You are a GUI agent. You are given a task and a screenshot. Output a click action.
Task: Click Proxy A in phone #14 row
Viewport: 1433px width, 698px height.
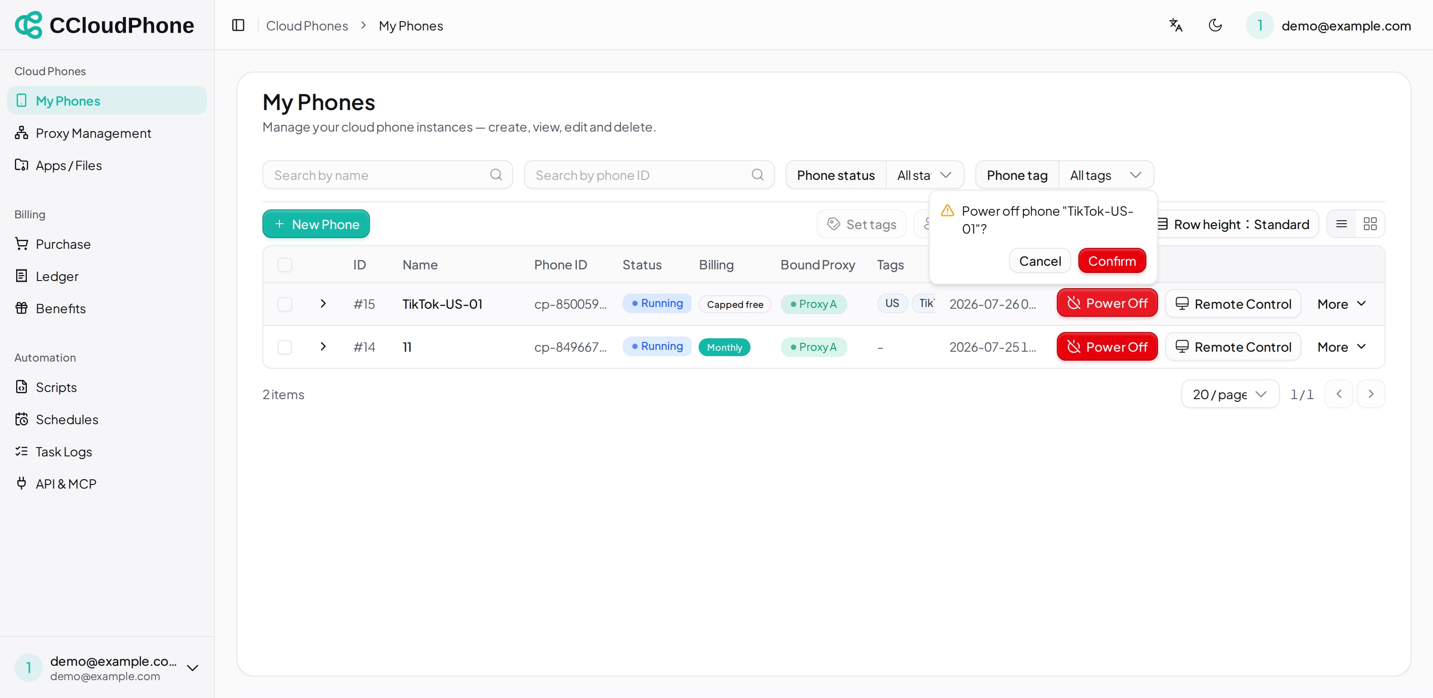point(813,347)
